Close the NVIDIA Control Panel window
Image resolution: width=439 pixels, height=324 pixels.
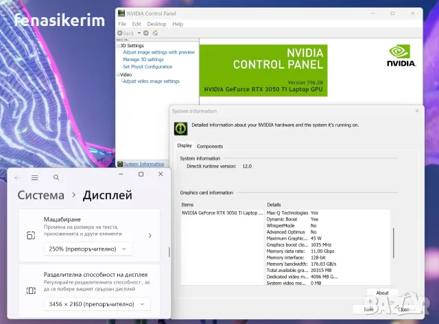[x=413, y=14]
